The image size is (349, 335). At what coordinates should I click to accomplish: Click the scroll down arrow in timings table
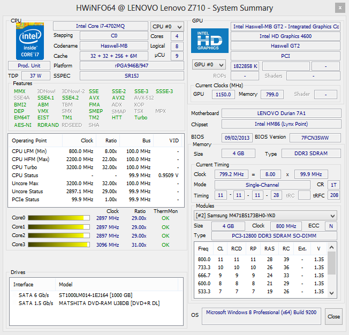[x=332, y=293]
